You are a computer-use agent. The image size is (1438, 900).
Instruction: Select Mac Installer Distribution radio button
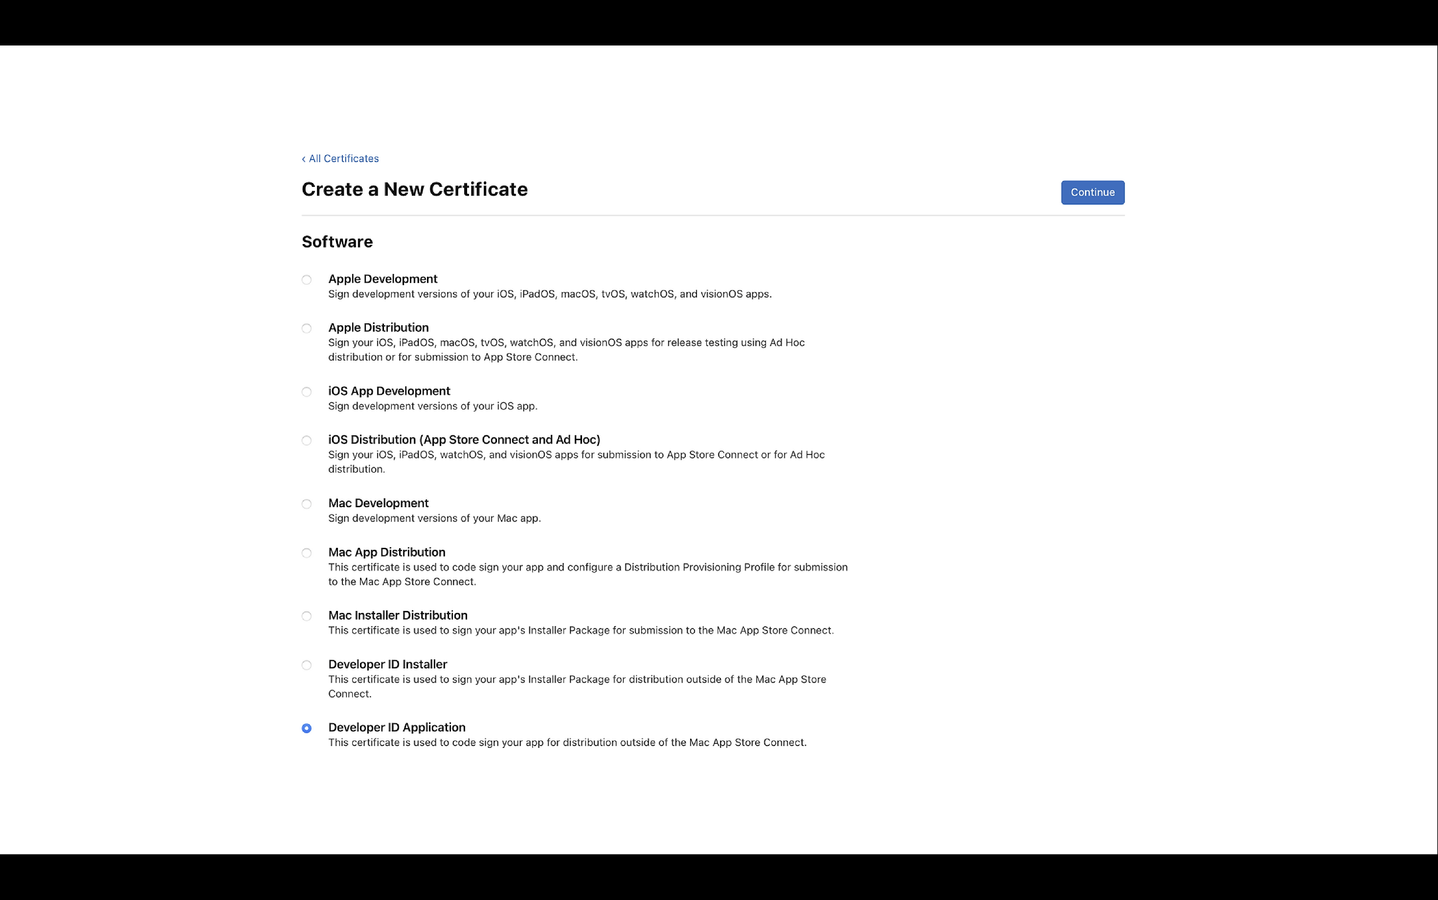tap(307, 616)
